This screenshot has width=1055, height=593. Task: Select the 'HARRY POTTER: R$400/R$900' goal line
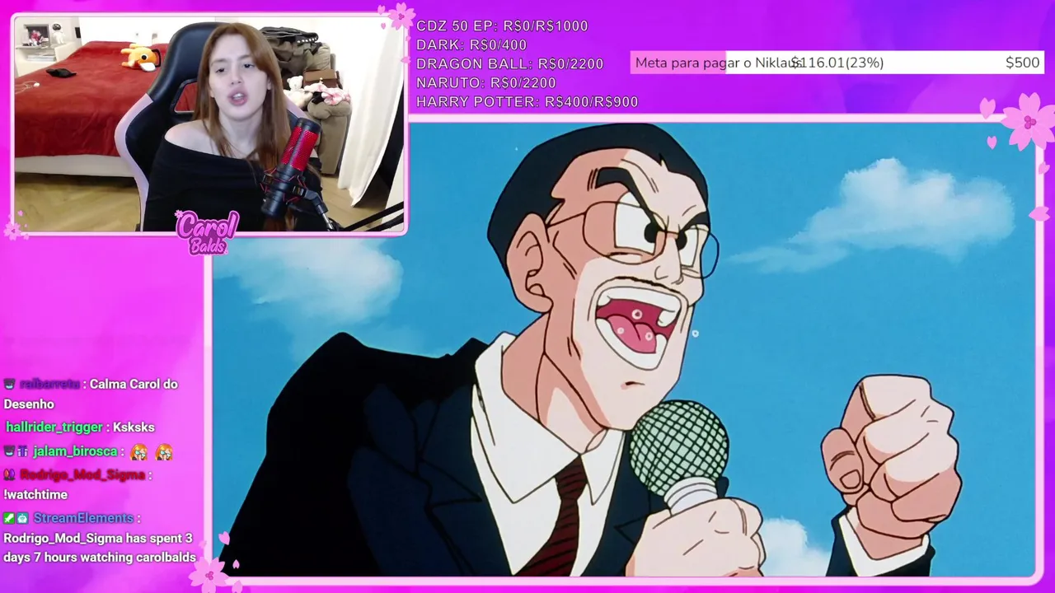click(527, 102)
